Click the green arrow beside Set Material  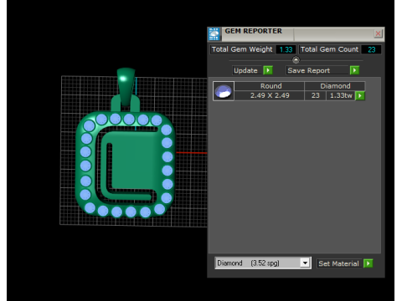[x=368, y=263]
